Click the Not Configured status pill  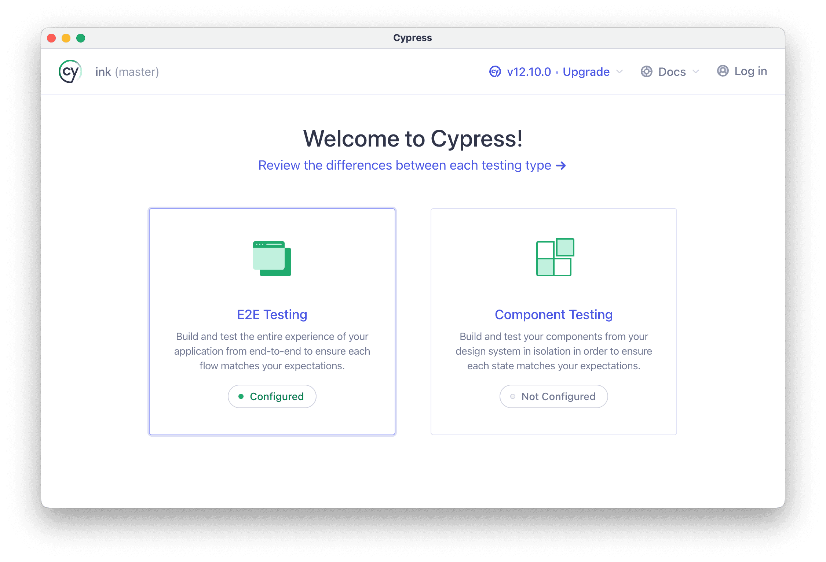point(553,396)
